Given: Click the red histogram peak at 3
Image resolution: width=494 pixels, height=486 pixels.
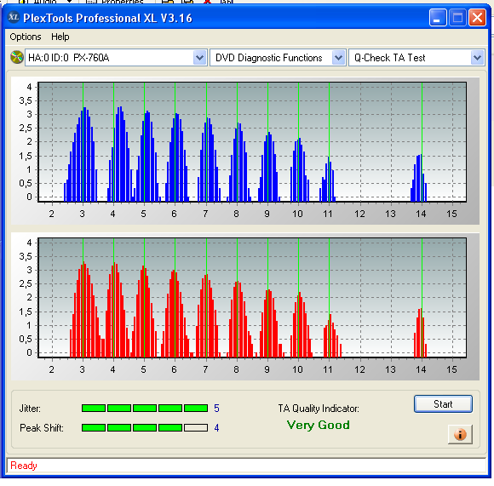Looking at the screenshot, I should point(85,310).
